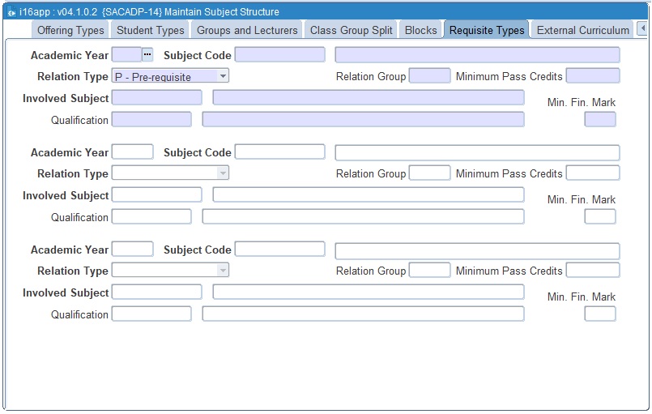Expand the Relation Type dropdown showing P - Pre-requisite
The width and height of the screenshot is (652, 414).
(x=223, y=76)
